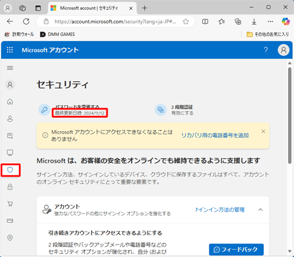Open browser collections
The image size is (294, 257).
coord(238,22)
